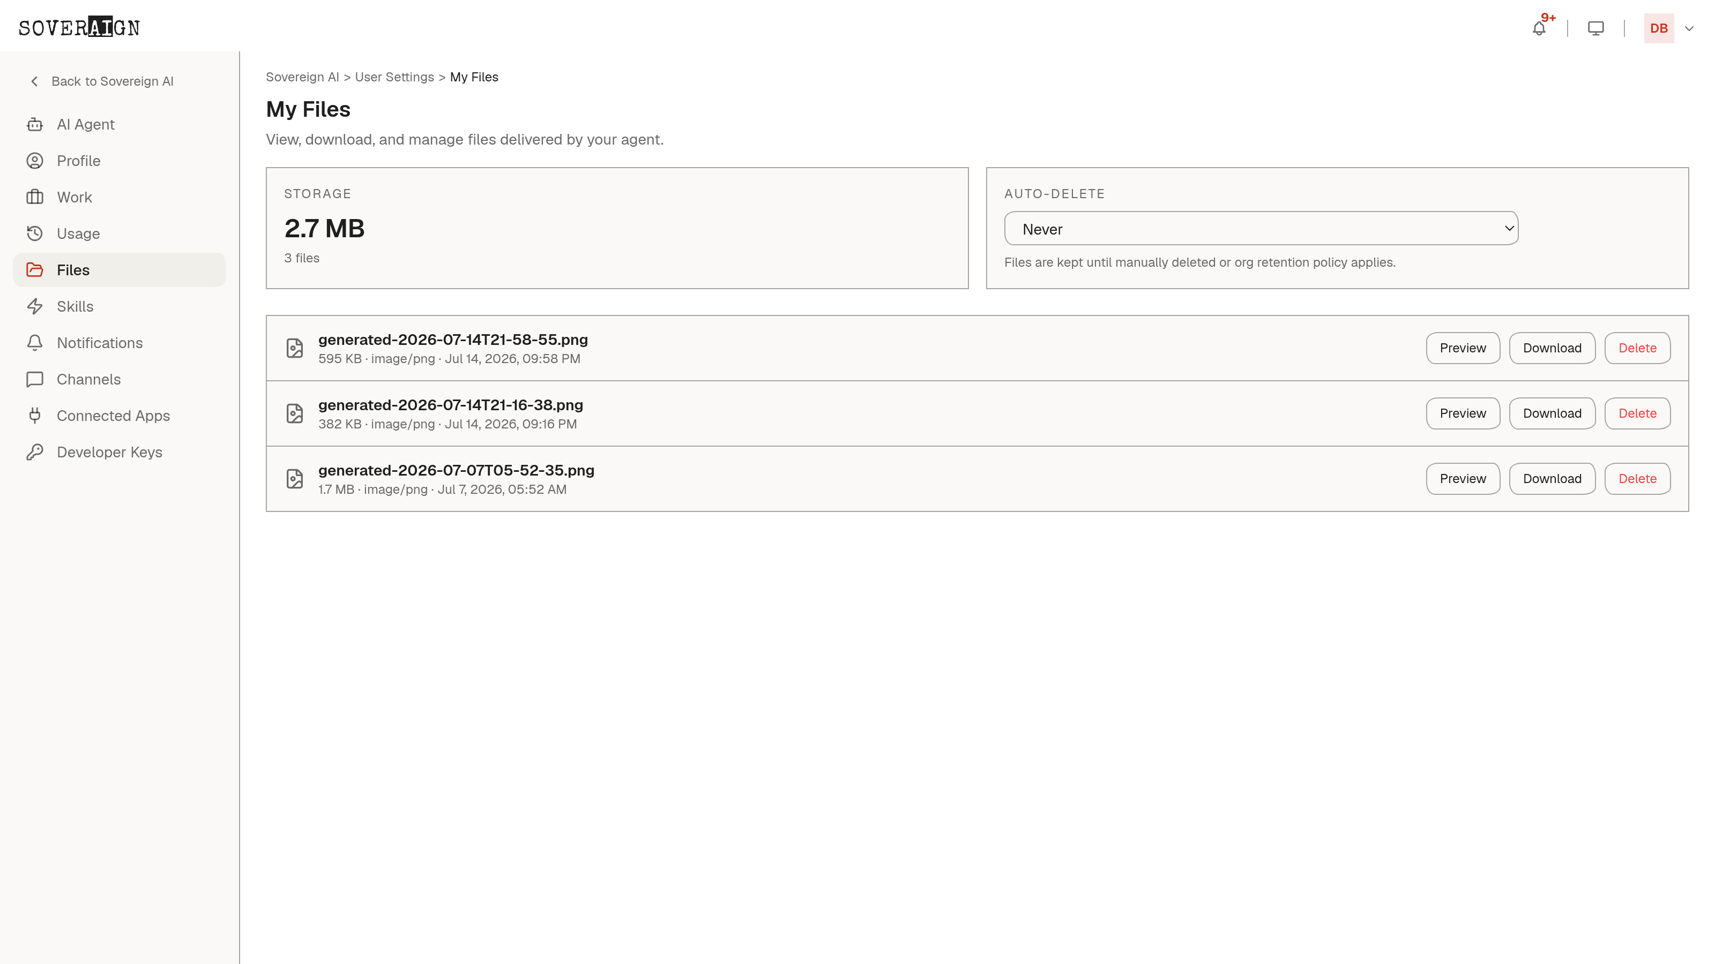This screenshot has height=964, width=1715.
Task: Go back to Sovereign AI
Action: 102,81
